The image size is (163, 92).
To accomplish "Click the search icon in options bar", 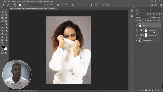I will coord(152,5).
